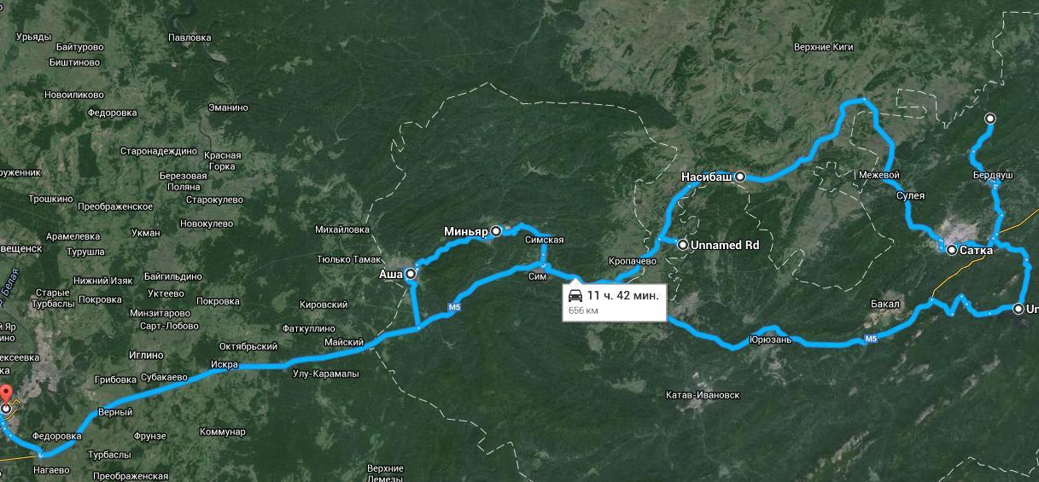Click the Бакал town label

(884, 304)
